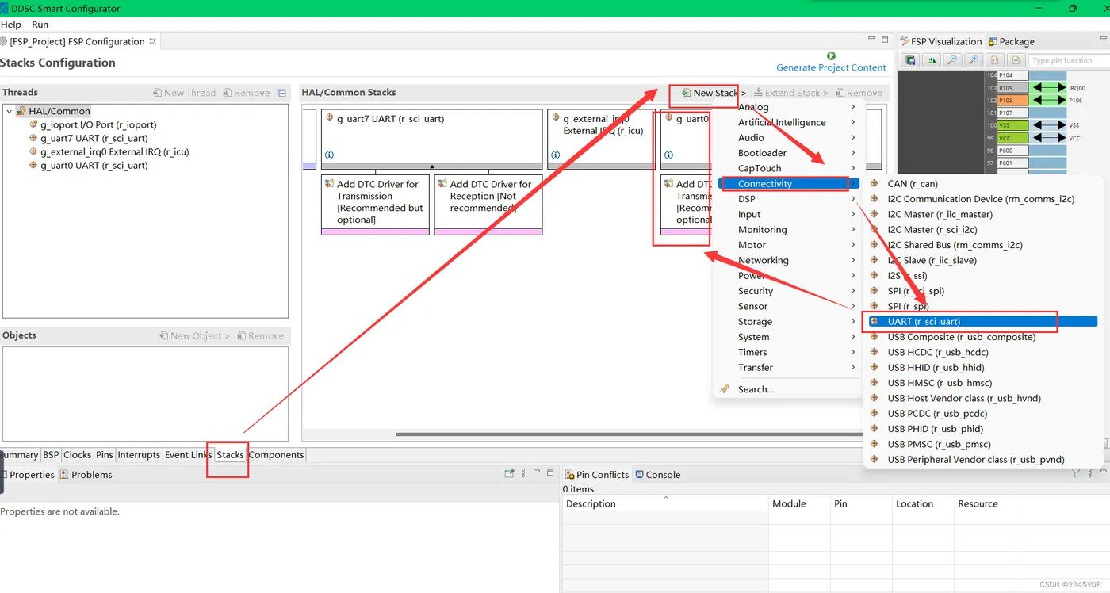Select g_external_irq0 External IRQ tree item

coord(114,151)
